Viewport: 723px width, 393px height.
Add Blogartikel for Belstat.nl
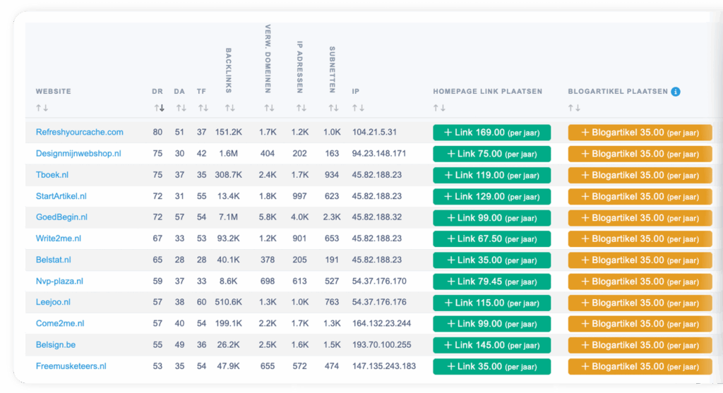coord(640,260)
